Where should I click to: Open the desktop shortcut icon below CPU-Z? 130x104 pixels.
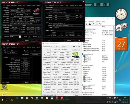4,87
